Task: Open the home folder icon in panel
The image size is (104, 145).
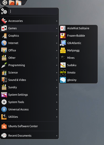Action: point(12,3)
